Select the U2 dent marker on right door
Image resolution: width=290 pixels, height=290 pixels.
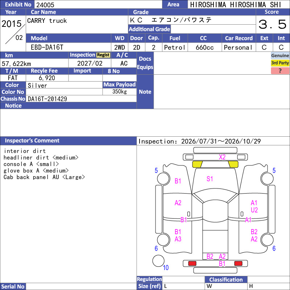pyautogui.click(x=254, y=210)
